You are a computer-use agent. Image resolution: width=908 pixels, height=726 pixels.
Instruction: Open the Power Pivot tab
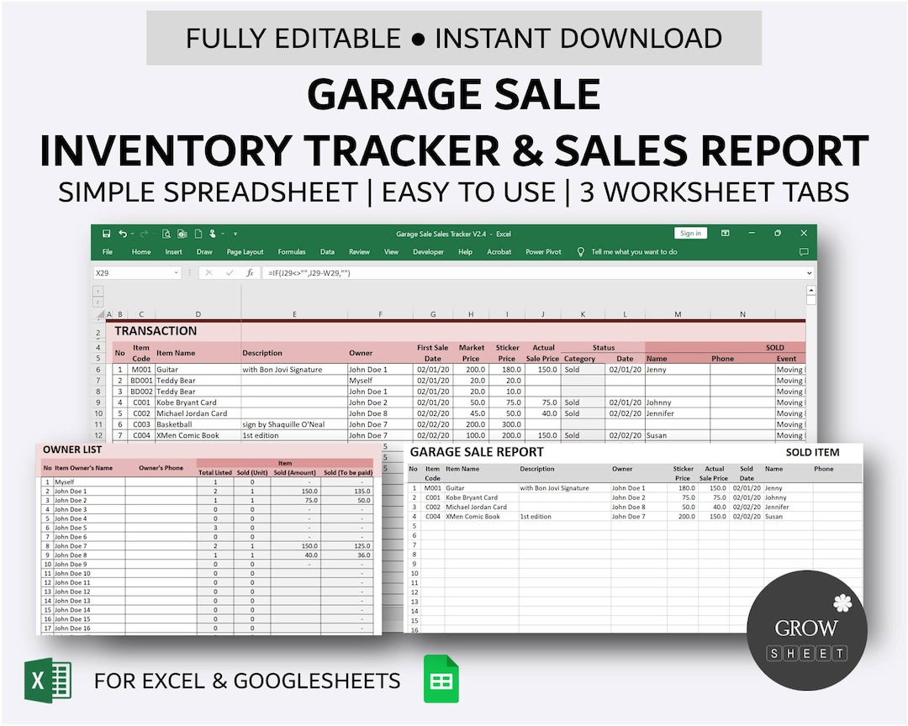click(543, 252)
